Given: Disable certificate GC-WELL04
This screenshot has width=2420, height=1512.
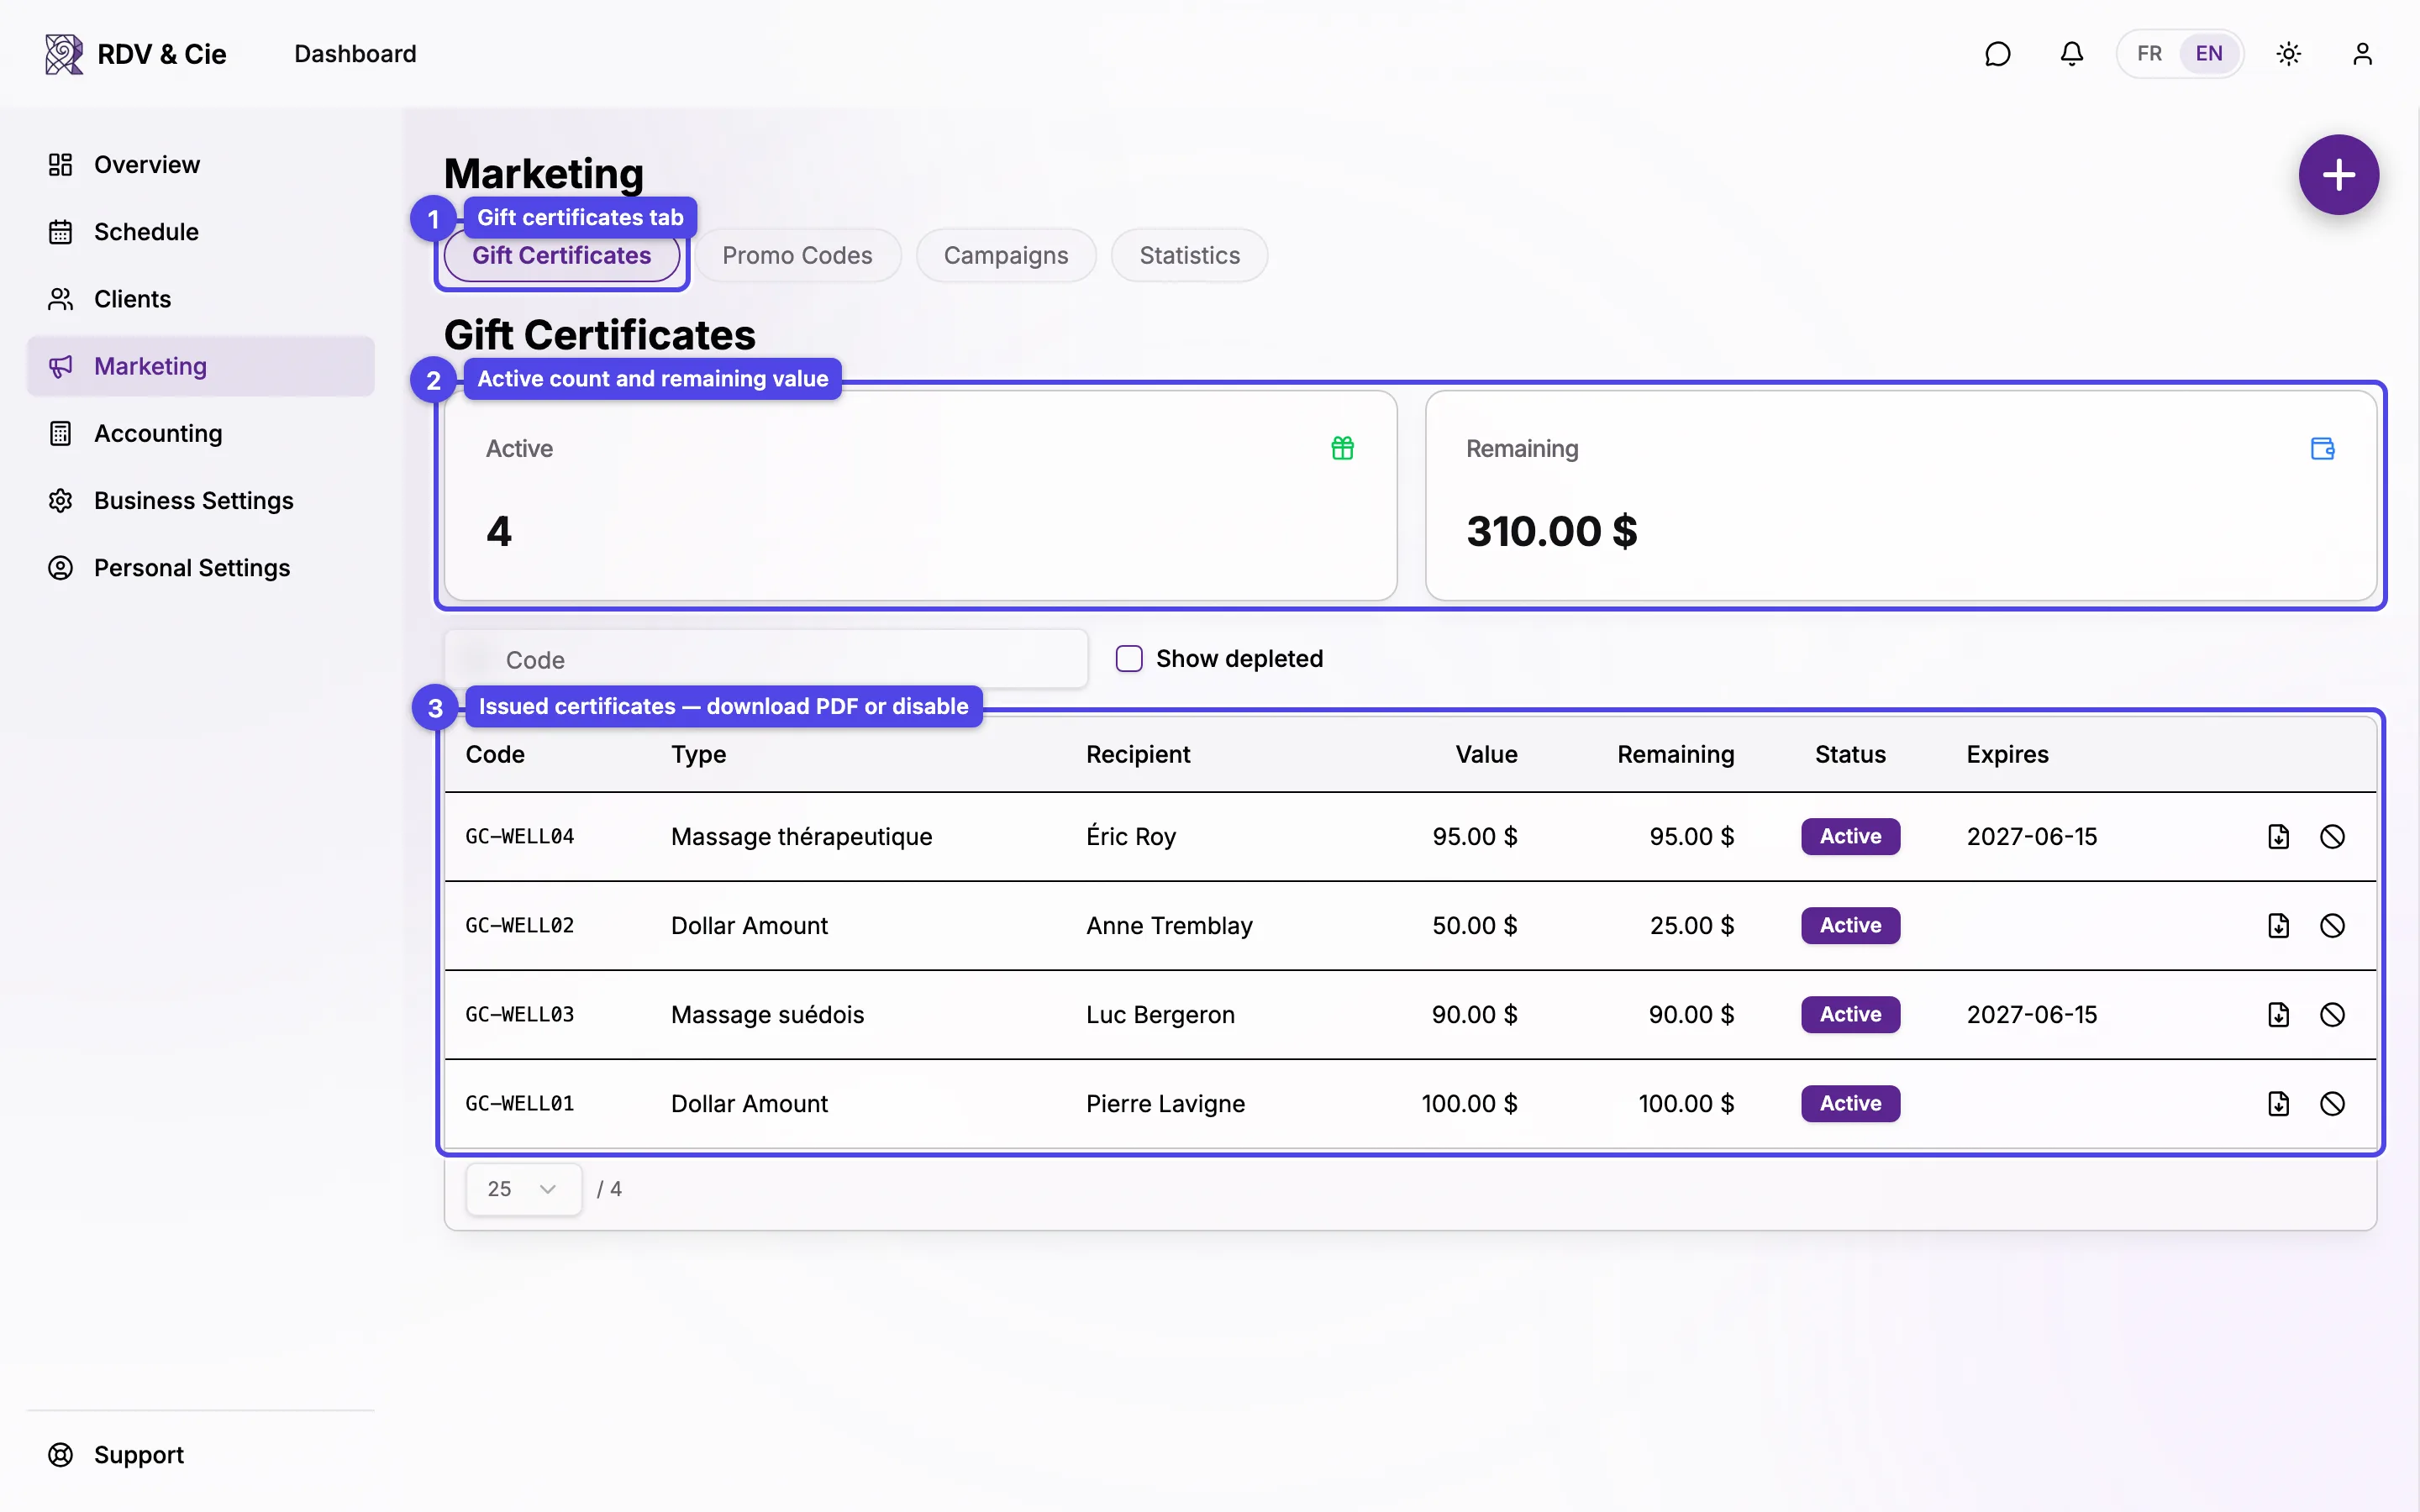Looking at the screenshot, I should [2332, 837].
